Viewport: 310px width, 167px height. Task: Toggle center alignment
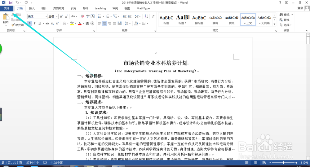(x=104, y=23)
